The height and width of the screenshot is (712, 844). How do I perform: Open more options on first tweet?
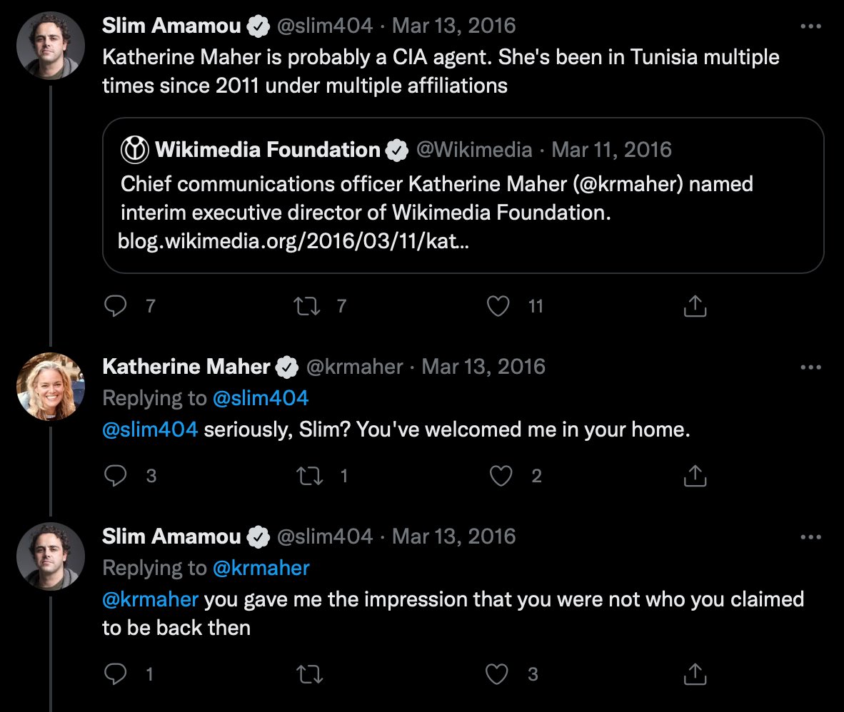(810, 26)
